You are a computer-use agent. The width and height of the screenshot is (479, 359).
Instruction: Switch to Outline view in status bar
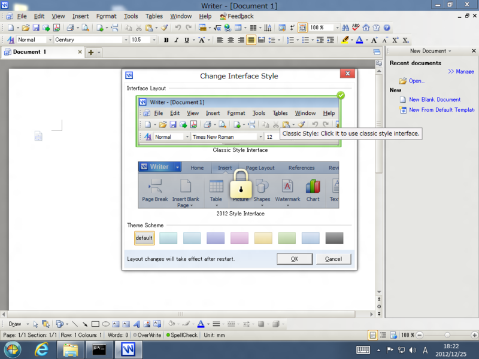[383, 335]
